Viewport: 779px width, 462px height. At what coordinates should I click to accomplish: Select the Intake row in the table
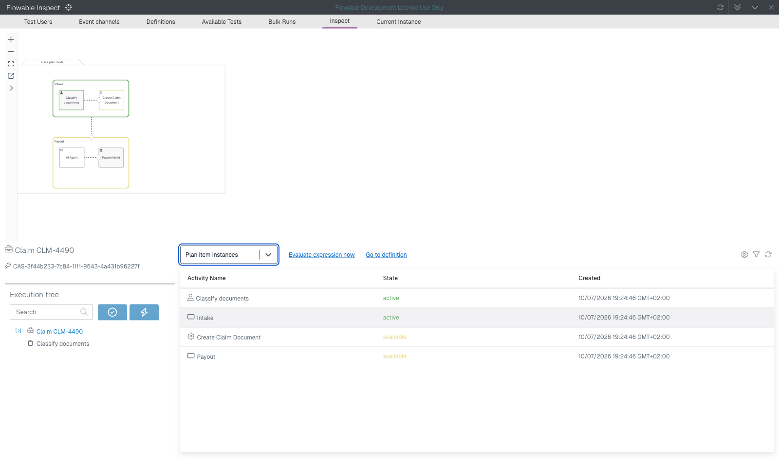tap(477, 318)
